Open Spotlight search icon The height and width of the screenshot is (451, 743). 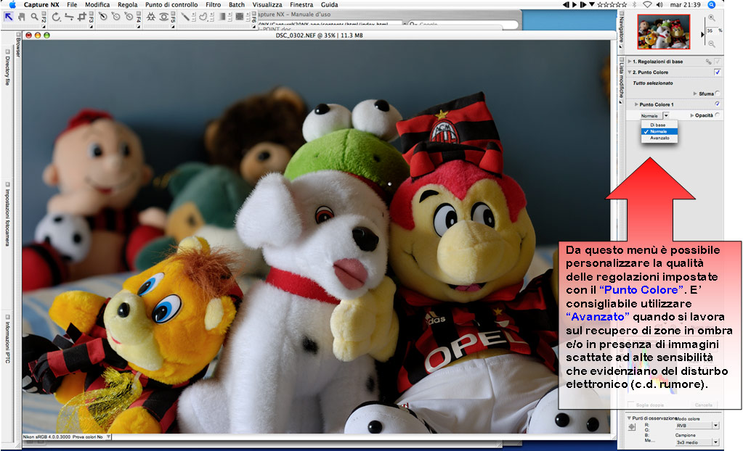tap(711, 5)
